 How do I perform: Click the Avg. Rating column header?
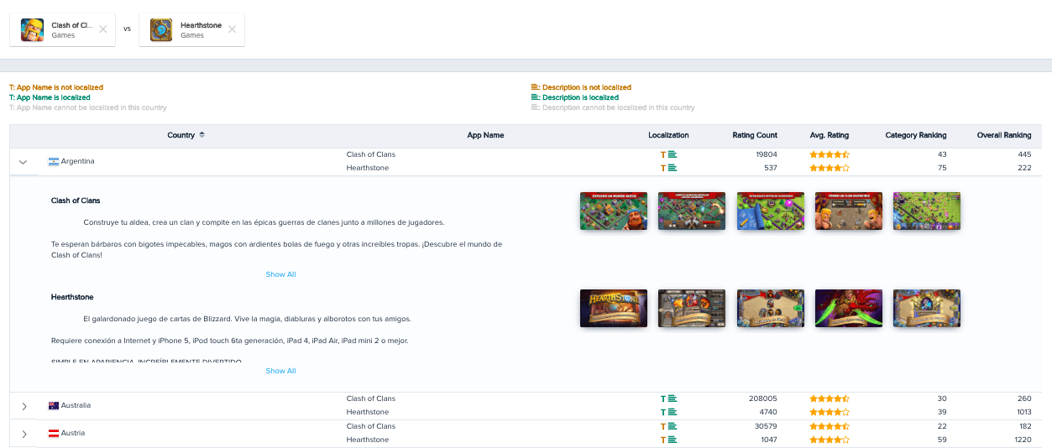830,135
